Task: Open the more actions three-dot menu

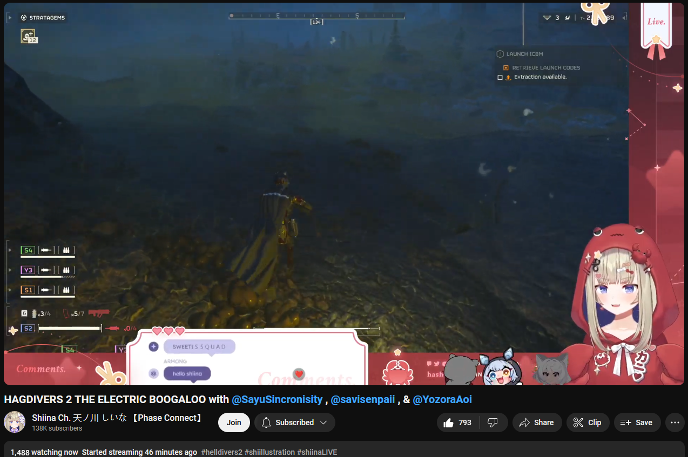Action: 675,422
